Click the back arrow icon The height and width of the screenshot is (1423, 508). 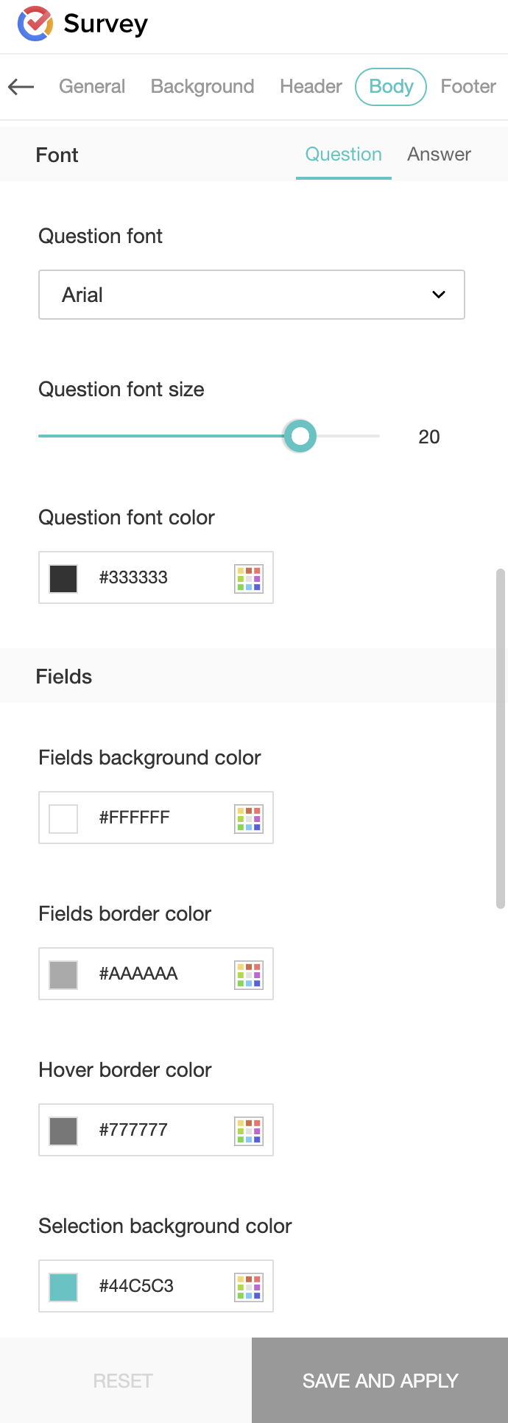pyautogui.click(x=21, y=87)
